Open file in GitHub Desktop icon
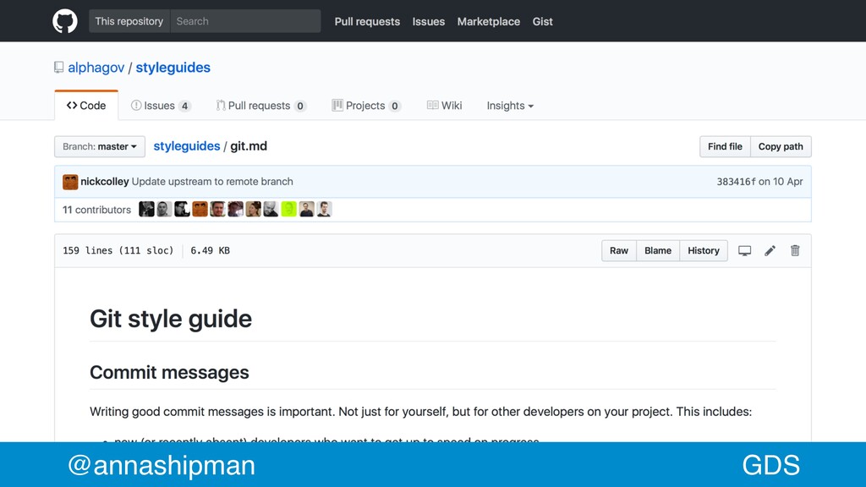Screen dimensions: 866x487 point(744,250)
